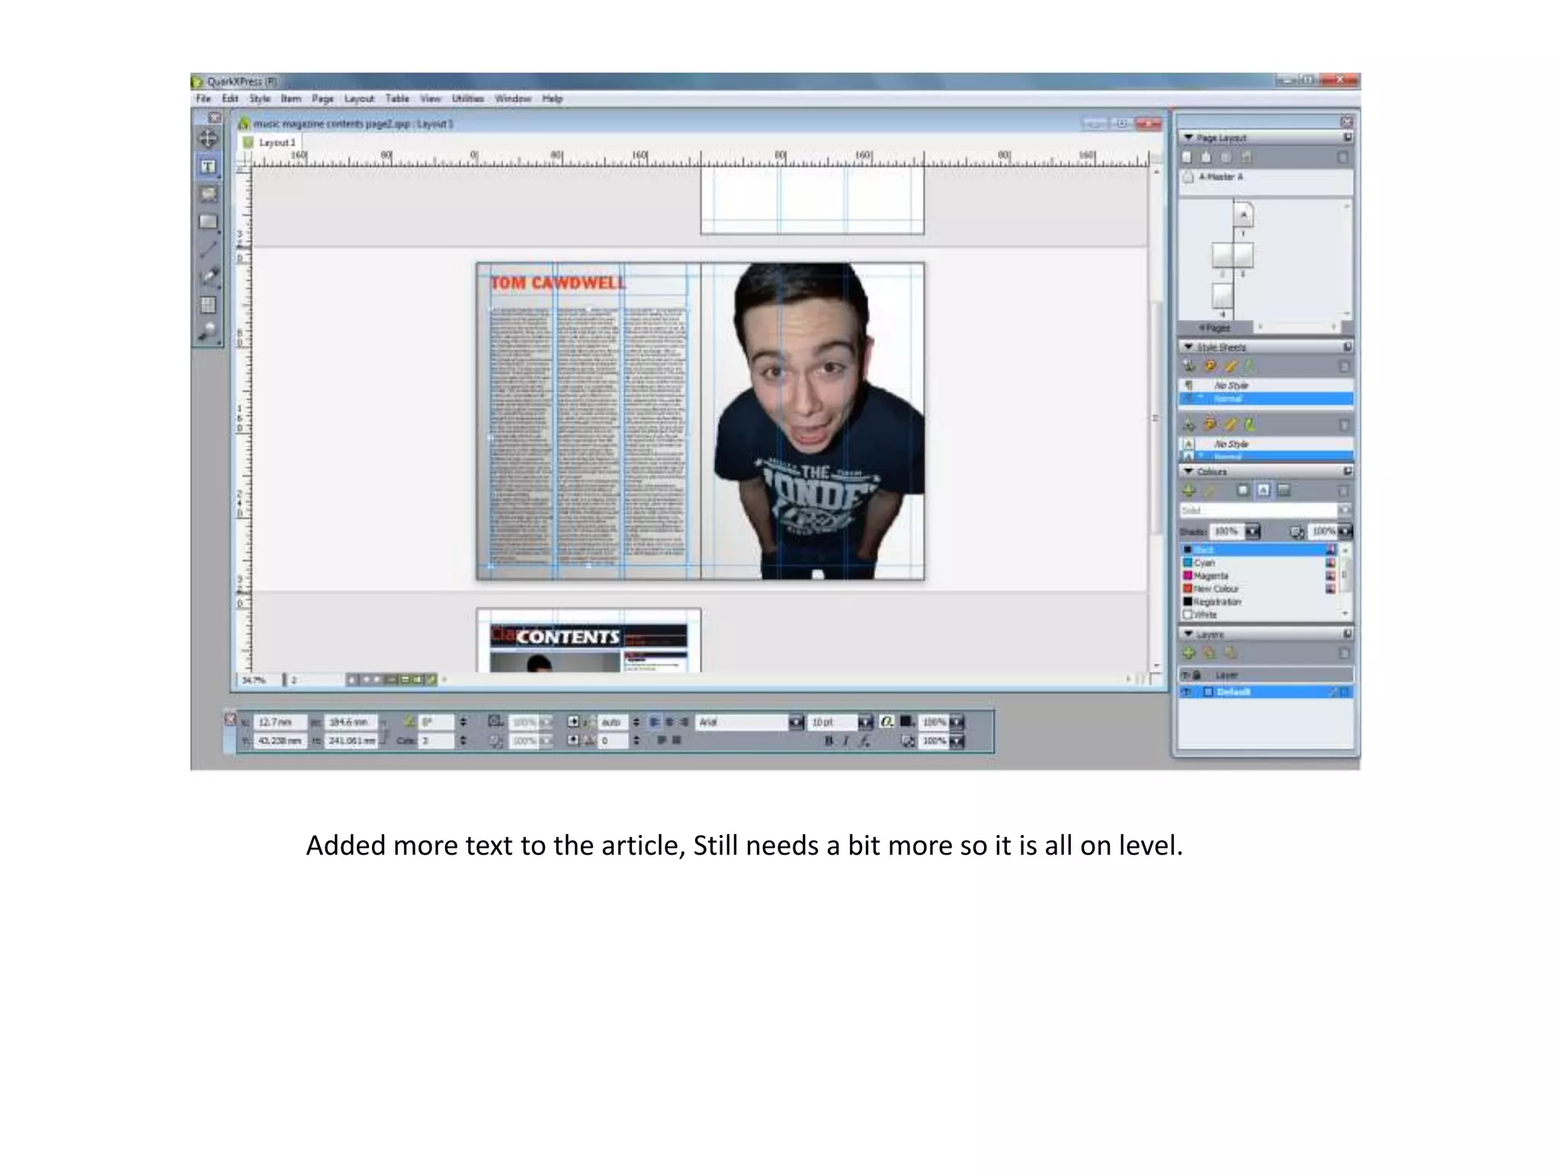This screenshot has height=1170, width=1561.
Task: Open the Solid blend type dropdown
Action: click(1345, 510)
